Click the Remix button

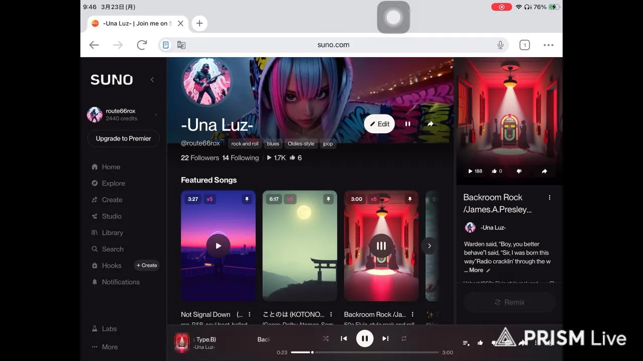(509, 302)
